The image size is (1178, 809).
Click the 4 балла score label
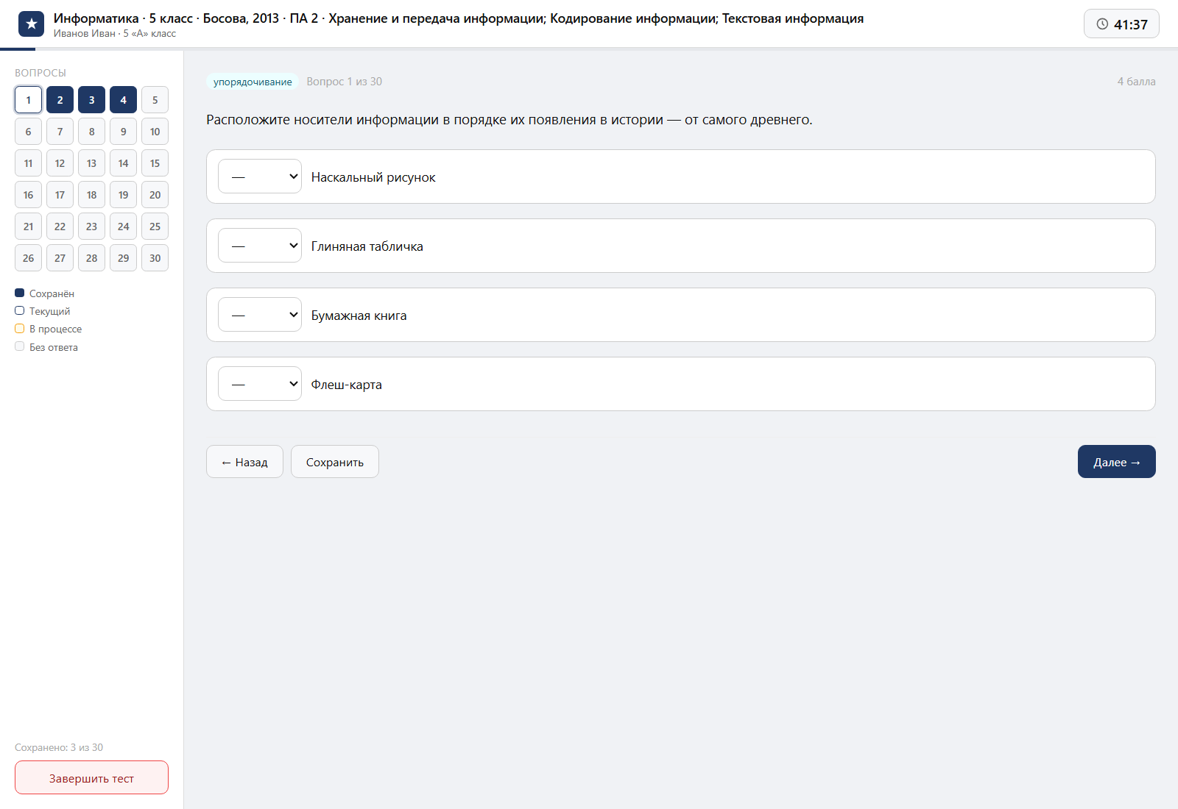tap(1136, 82)
